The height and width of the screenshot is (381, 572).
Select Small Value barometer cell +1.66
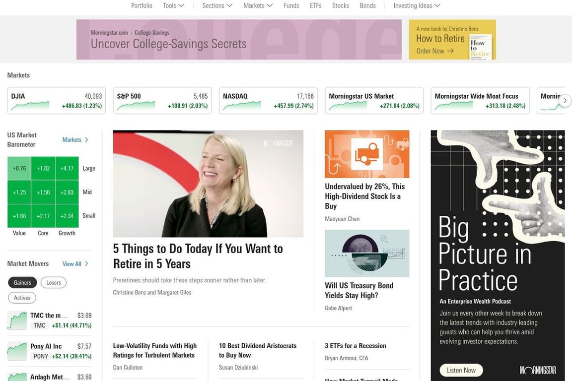[x=19, y=216]
